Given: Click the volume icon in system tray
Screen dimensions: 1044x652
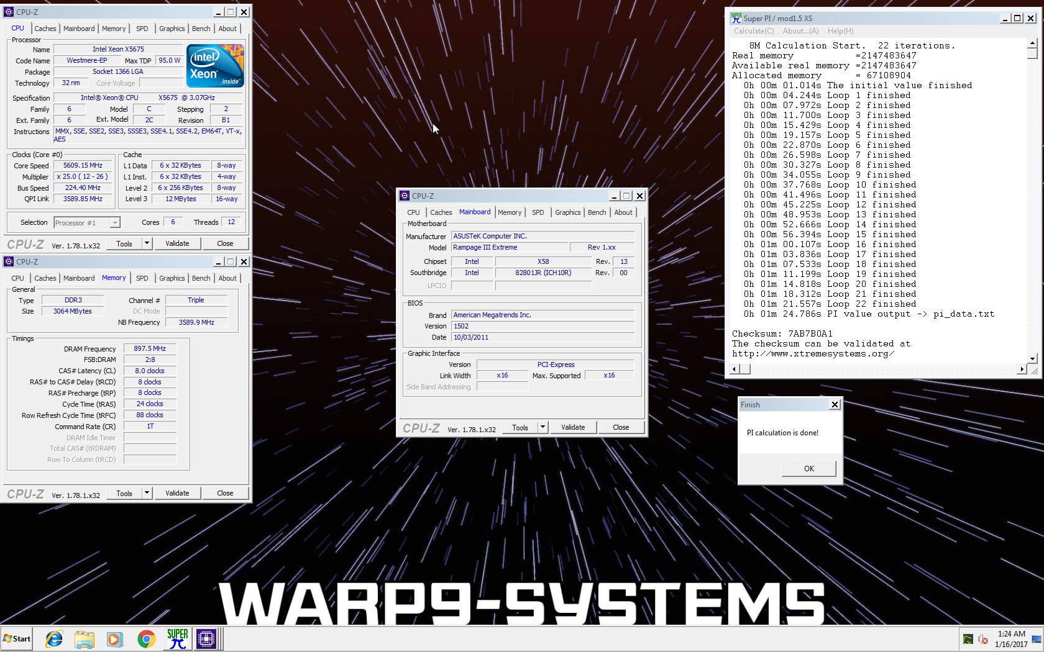Looking at the screenshot, I should pyautogui.click(x=982, y=639).
